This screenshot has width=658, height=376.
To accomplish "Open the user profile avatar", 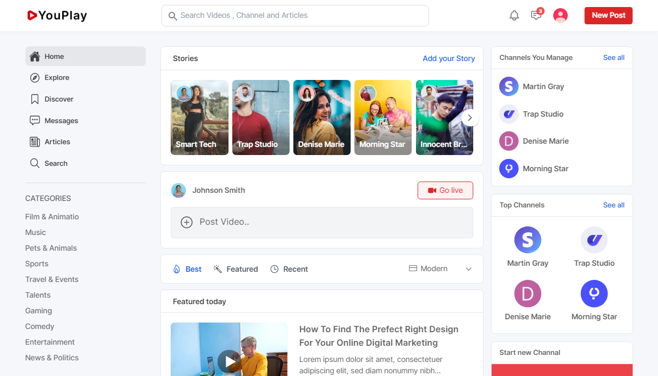I will click(x=560, y=16).
